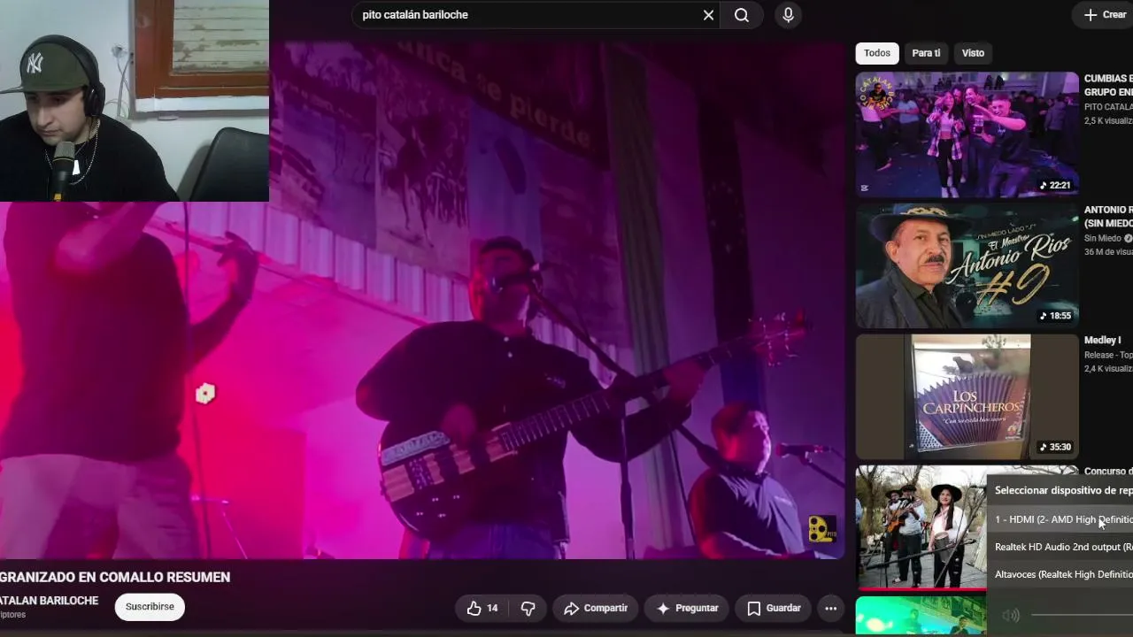Open the Cumbias video thumbnail (22:21)
1133x637 pixels.
pos(967,134)
